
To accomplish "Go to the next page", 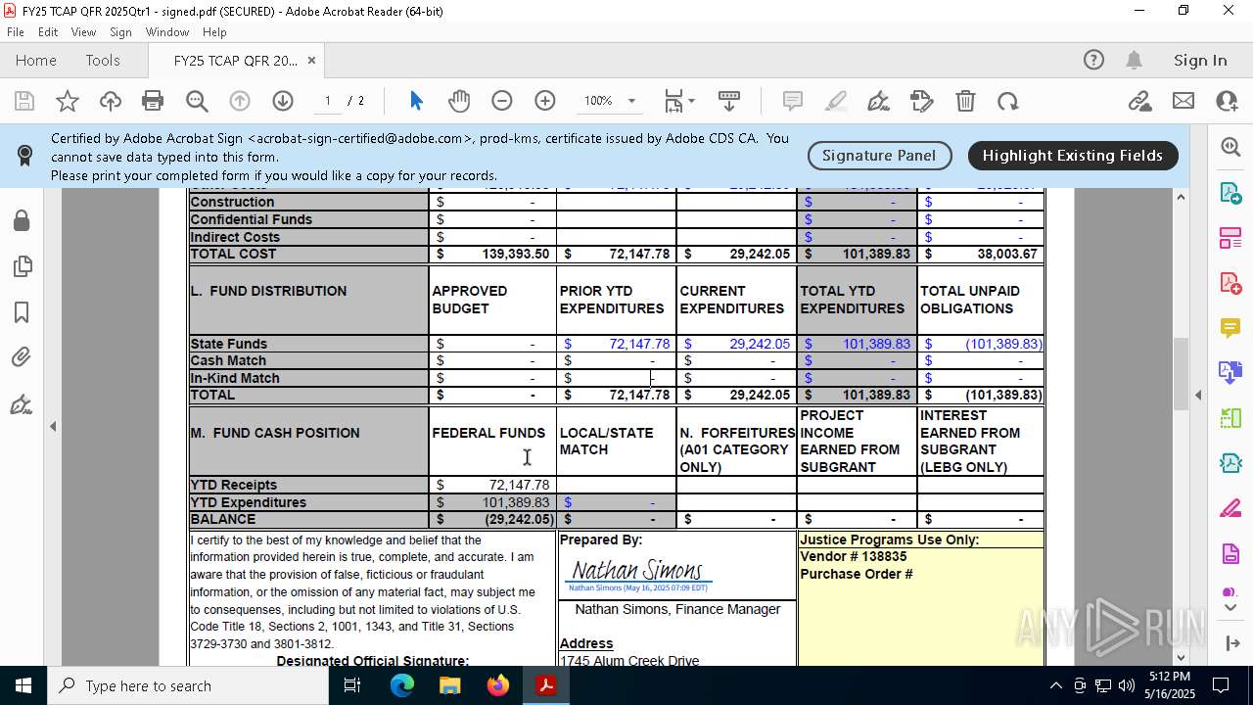I will tap(283, 101).
